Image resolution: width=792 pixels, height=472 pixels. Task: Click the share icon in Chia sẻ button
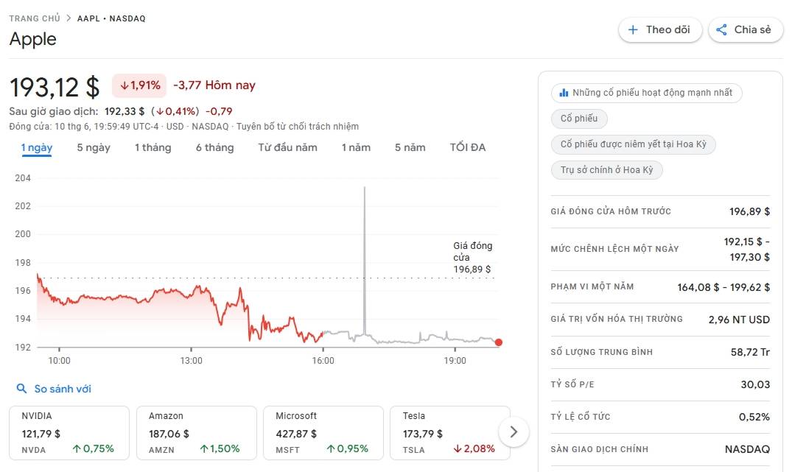[x=721, y=29]
